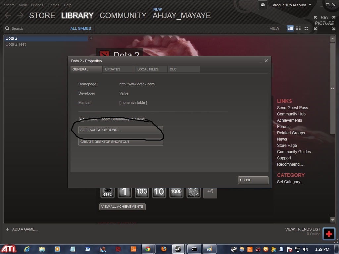Click the volume speaker tray icon
This screenshot has width=339, height=254.
306,249
